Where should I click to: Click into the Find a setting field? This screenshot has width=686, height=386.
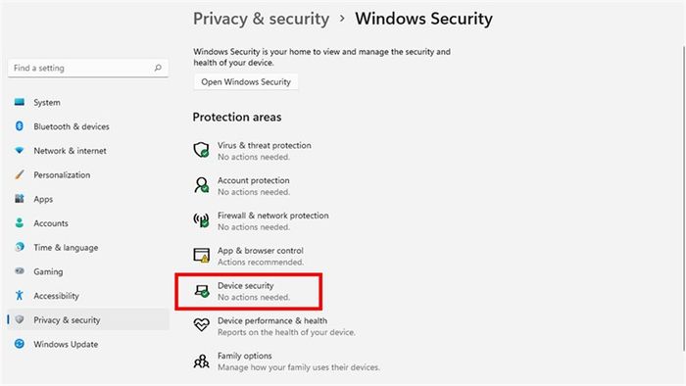click(88, 68)
